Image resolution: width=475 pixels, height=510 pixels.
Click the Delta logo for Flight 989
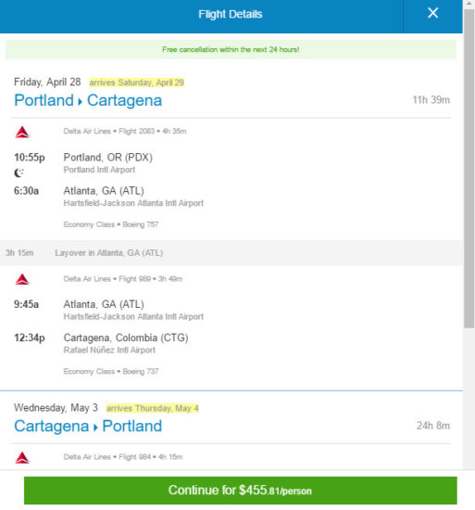[22, 279]
